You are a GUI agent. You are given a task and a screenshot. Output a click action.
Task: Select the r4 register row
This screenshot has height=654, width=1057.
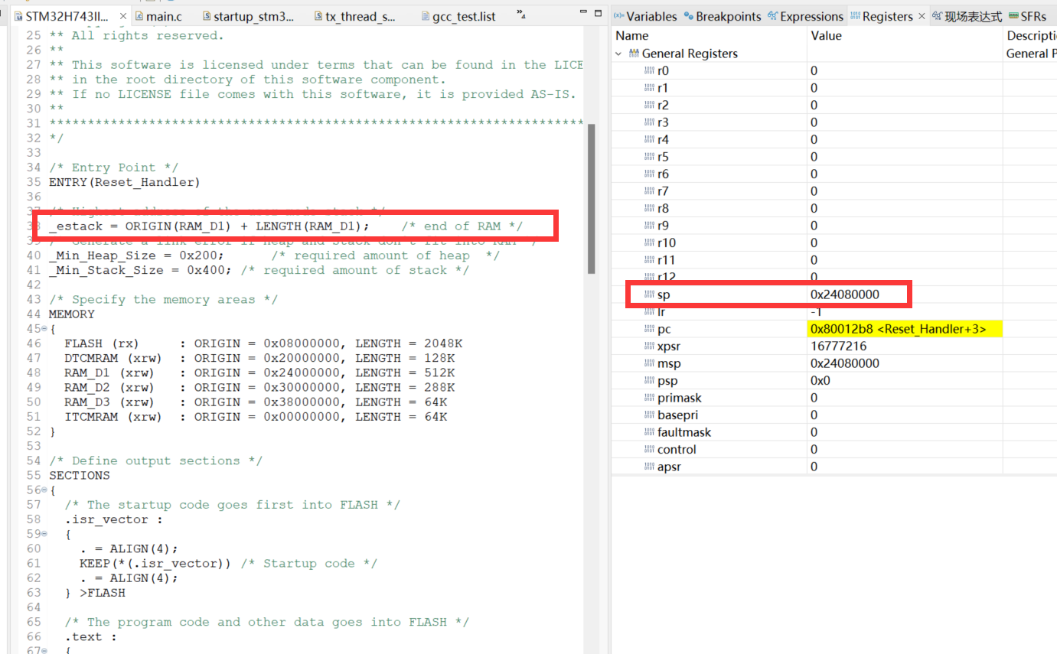(834, 140)
